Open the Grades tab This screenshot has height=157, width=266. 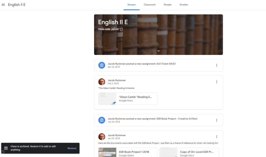184,5
